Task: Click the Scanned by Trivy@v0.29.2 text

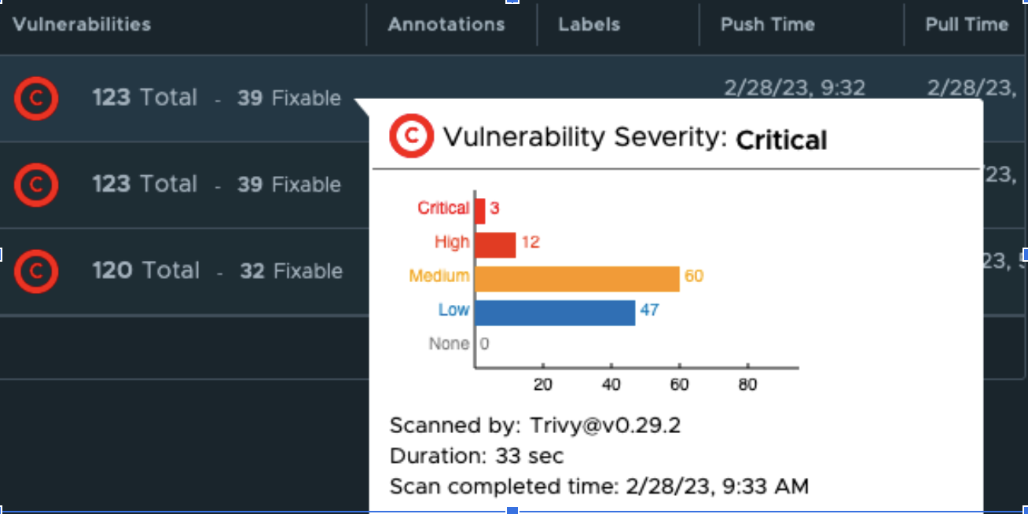Action: [534, 426]
